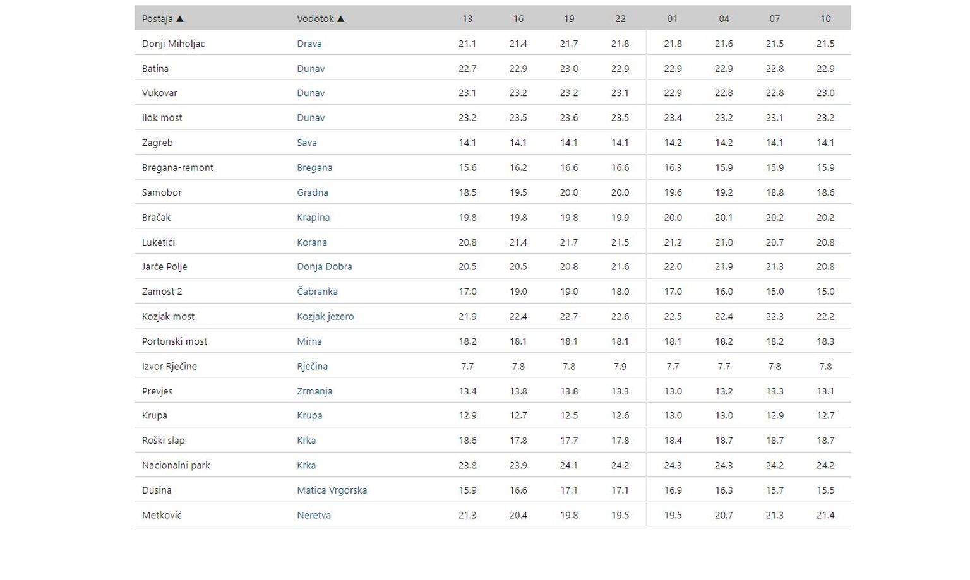
Task: Open the Čabranka watercourse link
Action: click(317, 292)
